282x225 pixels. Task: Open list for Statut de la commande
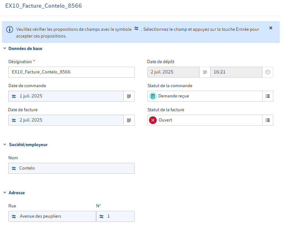pyautogui.click(x=268, y=96)
